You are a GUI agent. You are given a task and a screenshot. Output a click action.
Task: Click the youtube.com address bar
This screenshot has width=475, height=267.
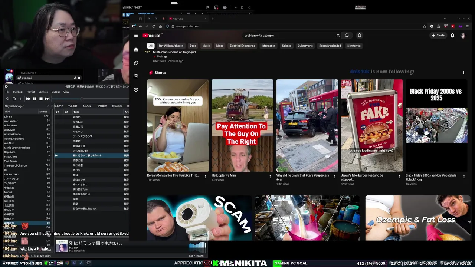point(297,26)
